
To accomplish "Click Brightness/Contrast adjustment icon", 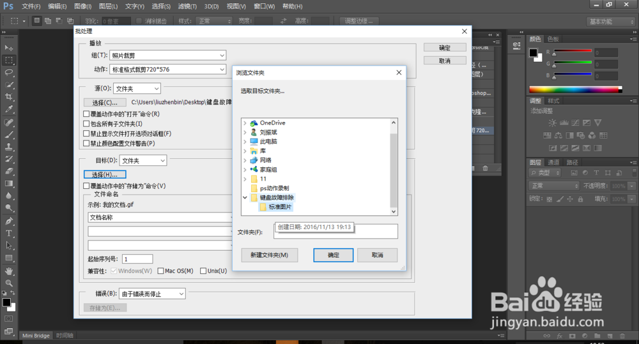I will point(552,123).
